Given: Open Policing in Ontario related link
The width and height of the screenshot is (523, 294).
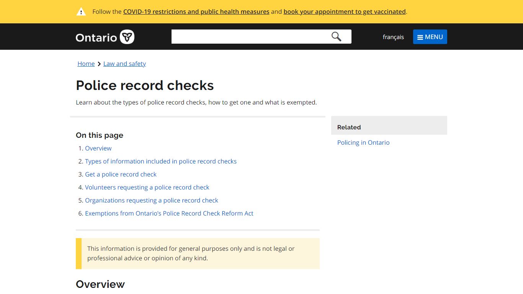Looking at the screenshot, I should click(x=363, y=143).
